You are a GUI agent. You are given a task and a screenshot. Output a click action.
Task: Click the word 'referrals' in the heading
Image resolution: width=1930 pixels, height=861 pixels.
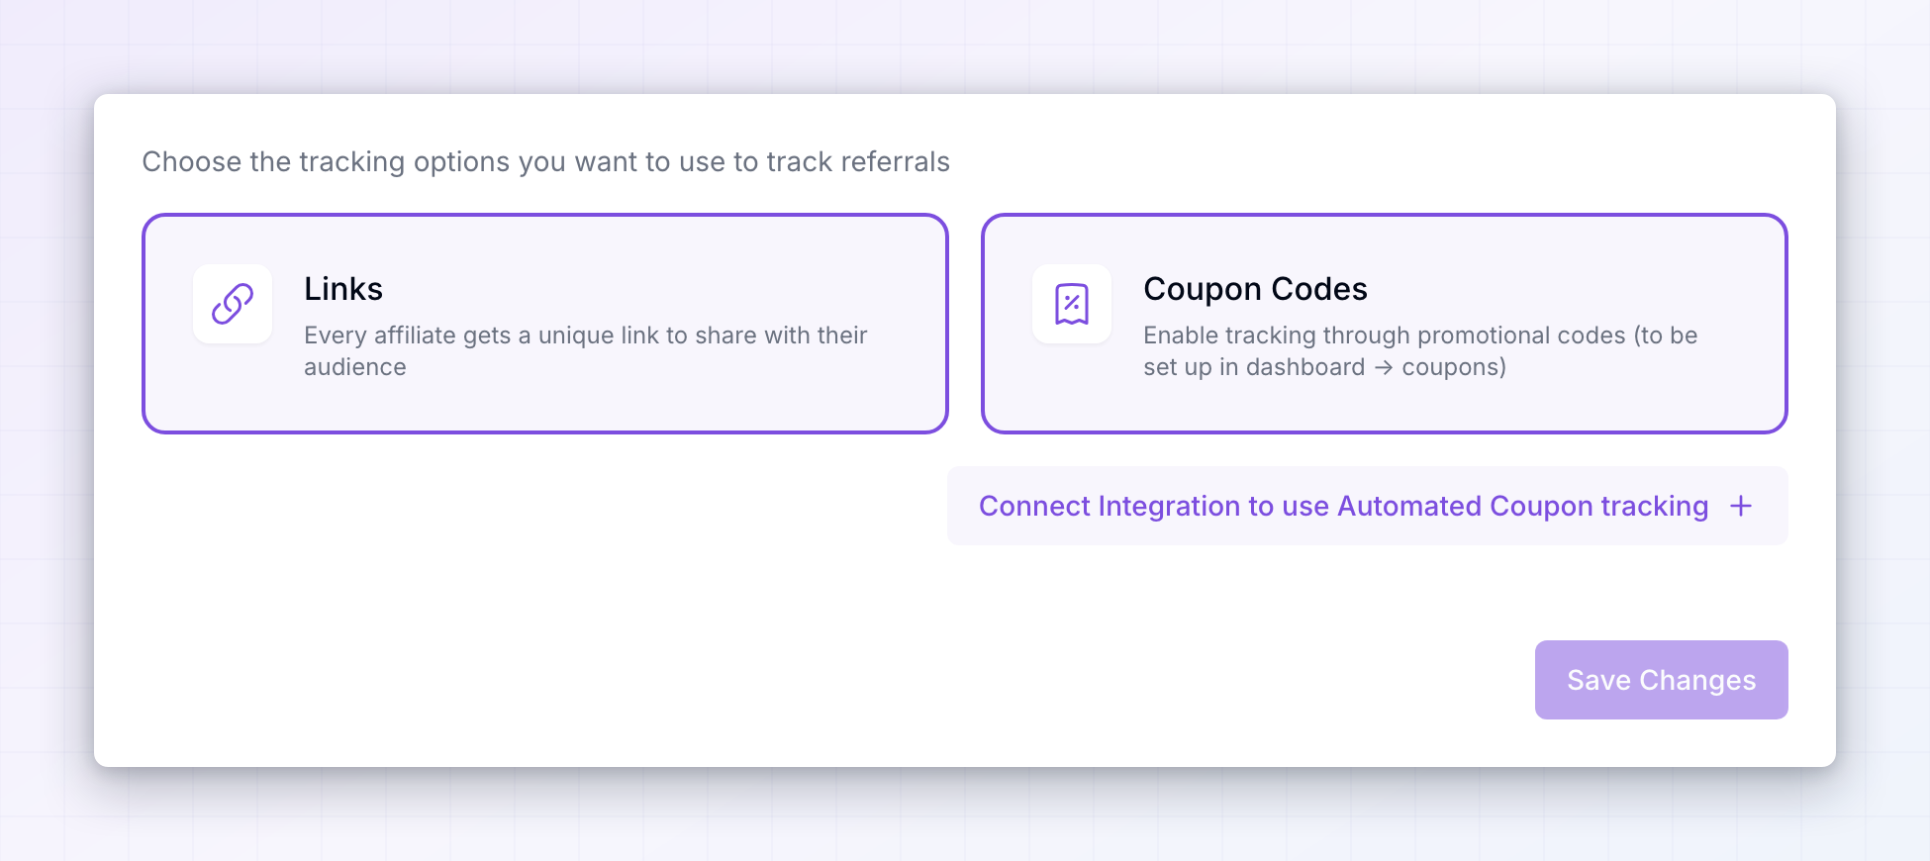pyautogui.click(x=895, y=161)
